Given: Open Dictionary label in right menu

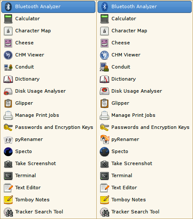Looking at the screenshot, I should point(123,79).
